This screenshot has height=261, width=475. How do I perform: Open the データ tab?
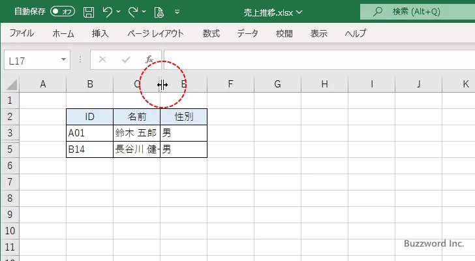tap(247, 33)
